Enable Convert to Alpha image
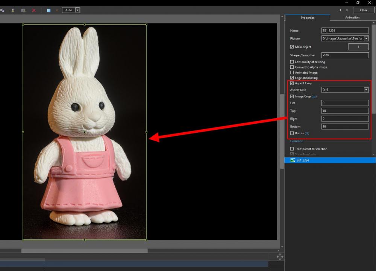Image resolution: width=376 pixels, height=271 pixels. (x=292, y=67)
